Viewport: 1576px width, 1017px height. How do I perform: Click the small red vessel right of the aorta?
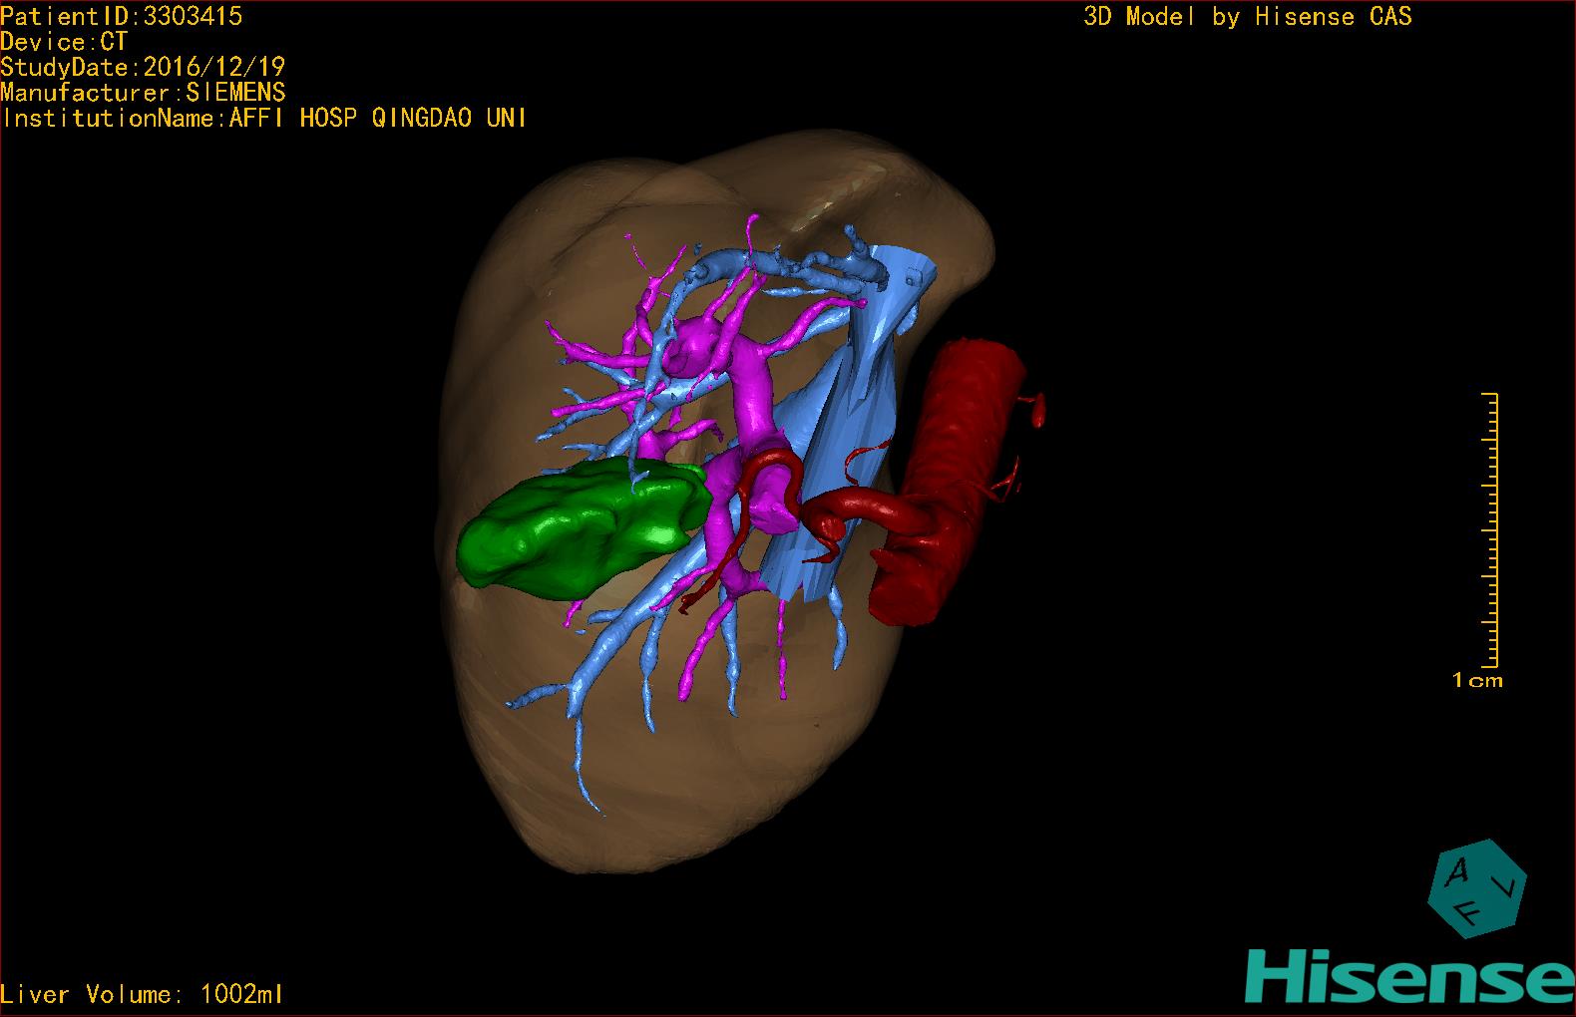1037,407
